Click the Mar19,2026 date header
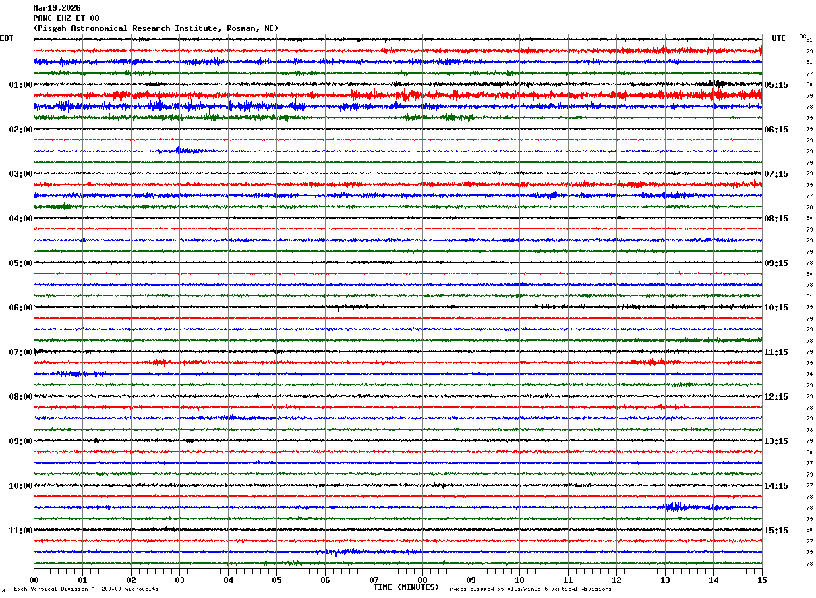Screen dimensions: 816x598 [57, 8]
